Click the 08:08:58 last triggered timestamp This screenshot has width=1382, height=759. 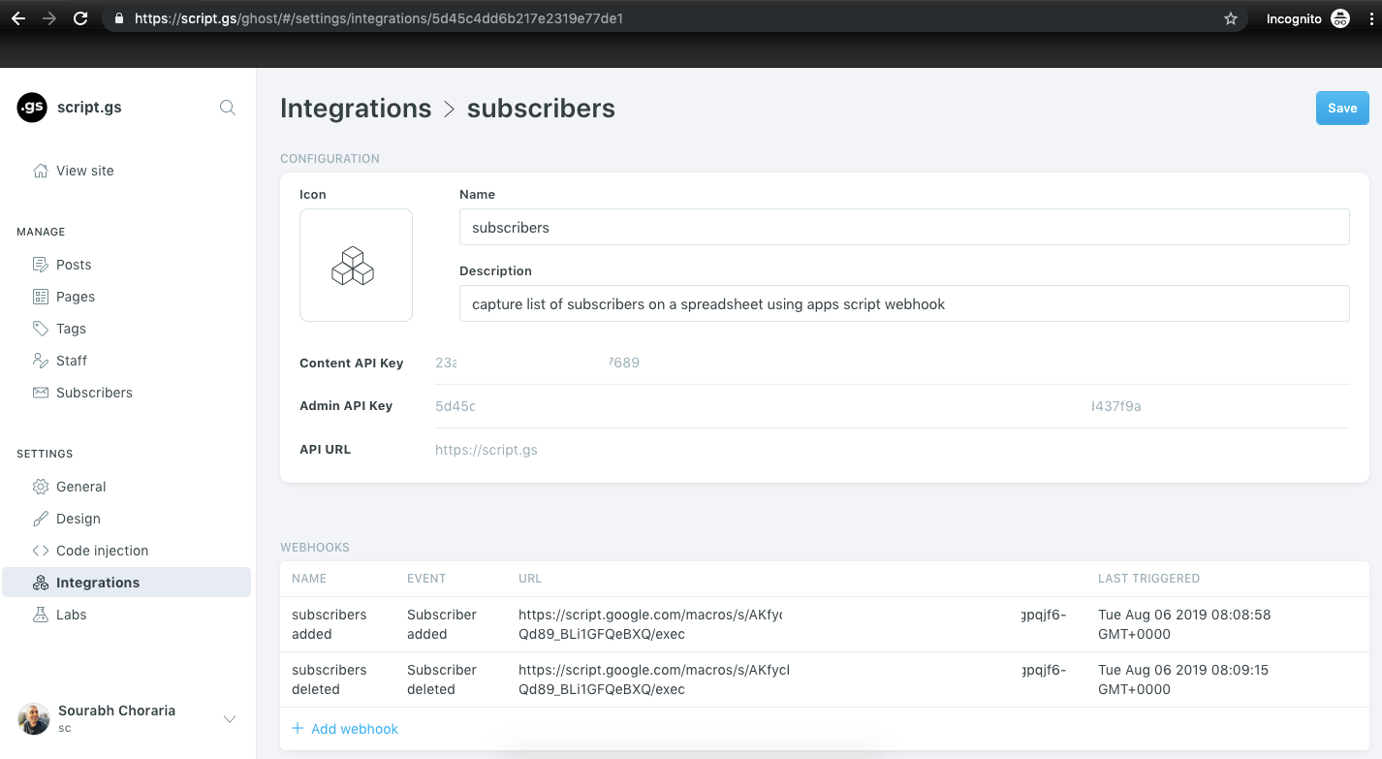pyautogui.click(x=1184, y=624)
